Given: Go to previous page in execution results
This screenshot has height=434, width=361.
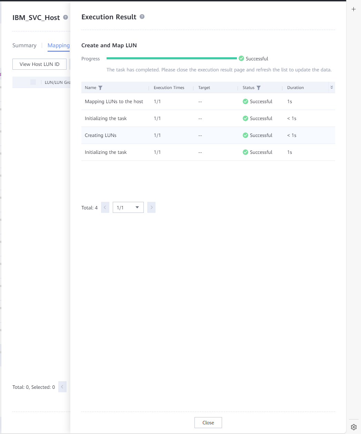Looking at the screenshot, I should (x=105, y=208).
